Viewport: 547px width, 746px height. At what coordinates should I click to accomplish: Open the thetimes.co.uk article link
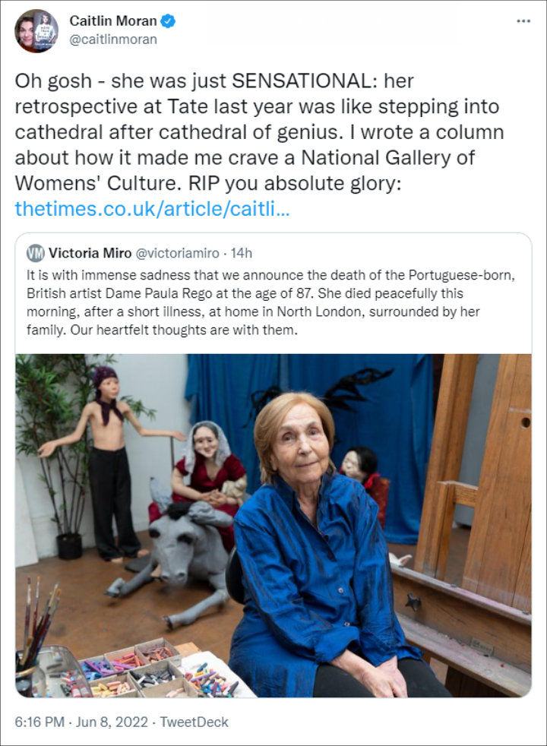152,208
